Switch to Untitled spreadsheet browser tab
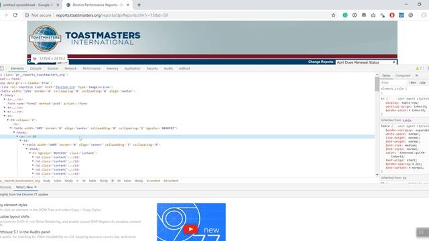429x241 pixels. [x=29, y=5]
